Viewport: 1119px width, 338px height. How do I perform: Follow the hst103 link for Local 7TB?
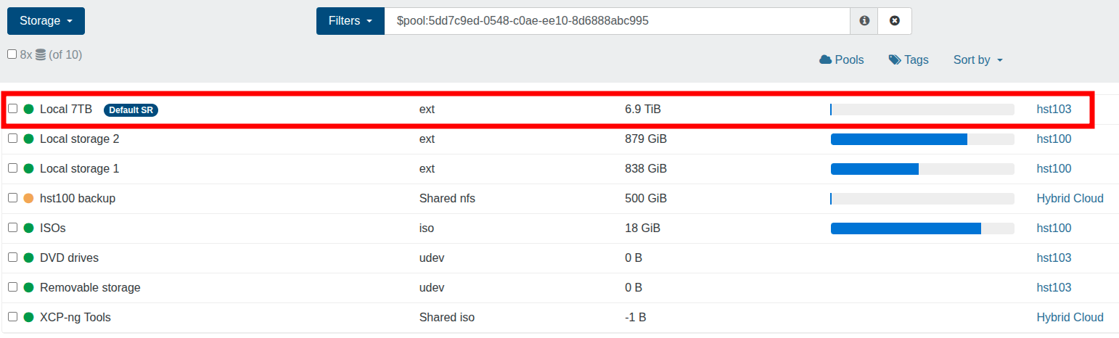(x=1054, y=109)
